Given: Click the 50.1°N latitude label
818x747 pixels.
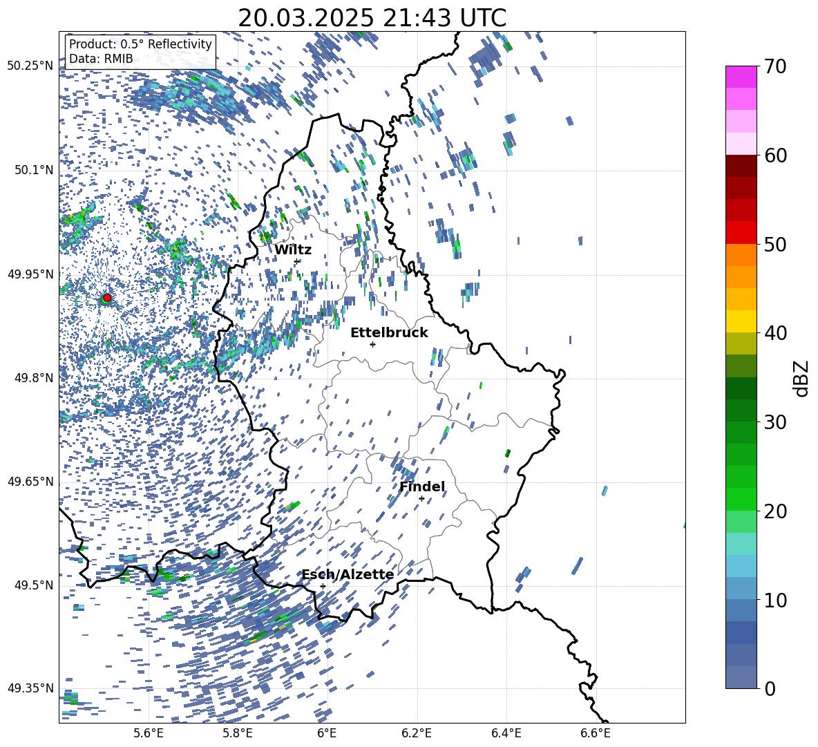Looking at the screenshot, I should (x=35, y=170).
